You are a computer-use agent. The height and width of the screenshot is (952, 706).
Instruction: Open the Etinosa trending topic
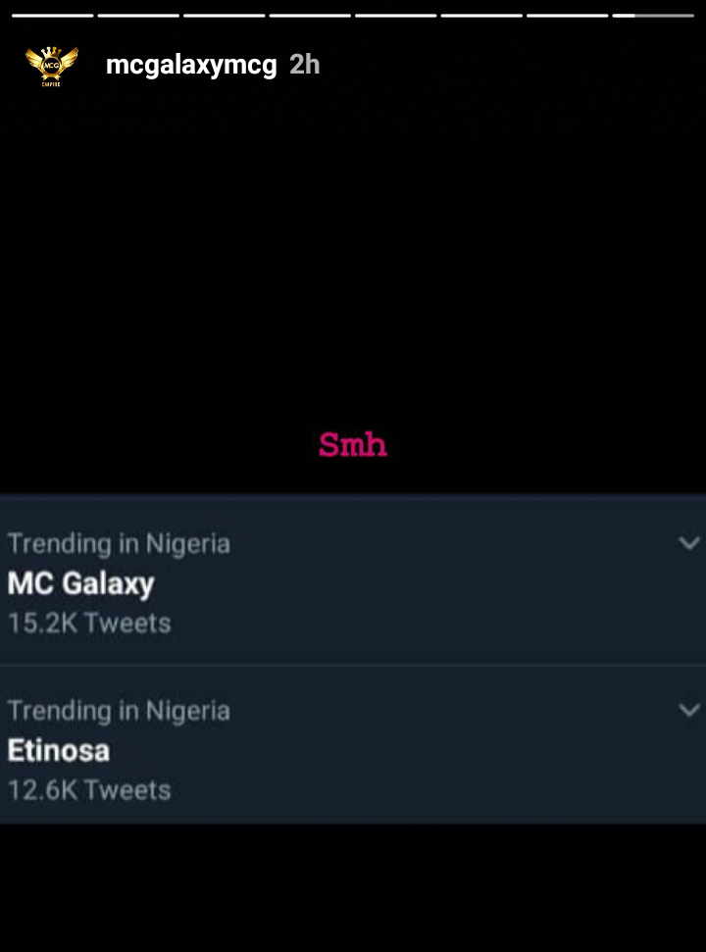point(59,751)
